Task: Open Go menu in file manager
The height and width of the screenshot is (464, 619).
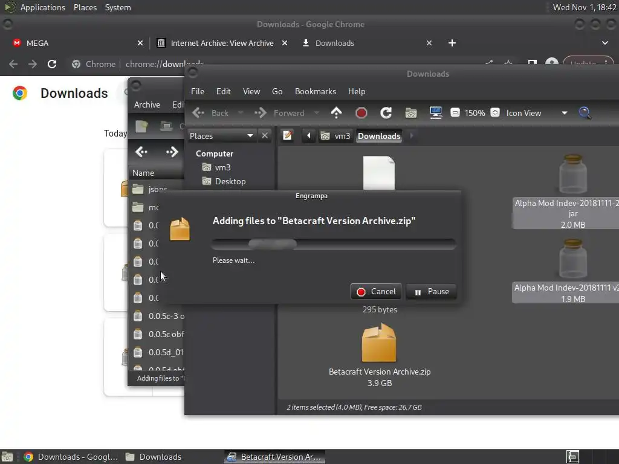Action: (x=277, y=91)
